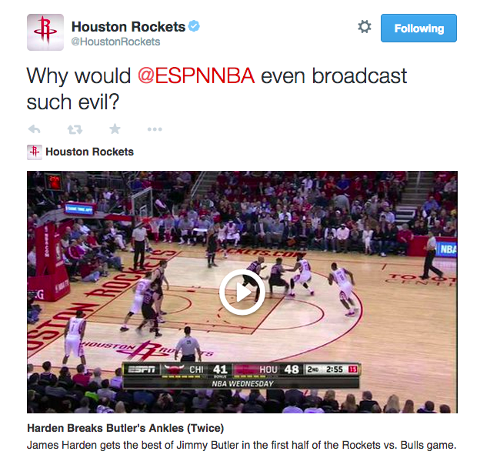480x458 pixels.
Task: Open the gear settings menu
Action: click(365, 27)
